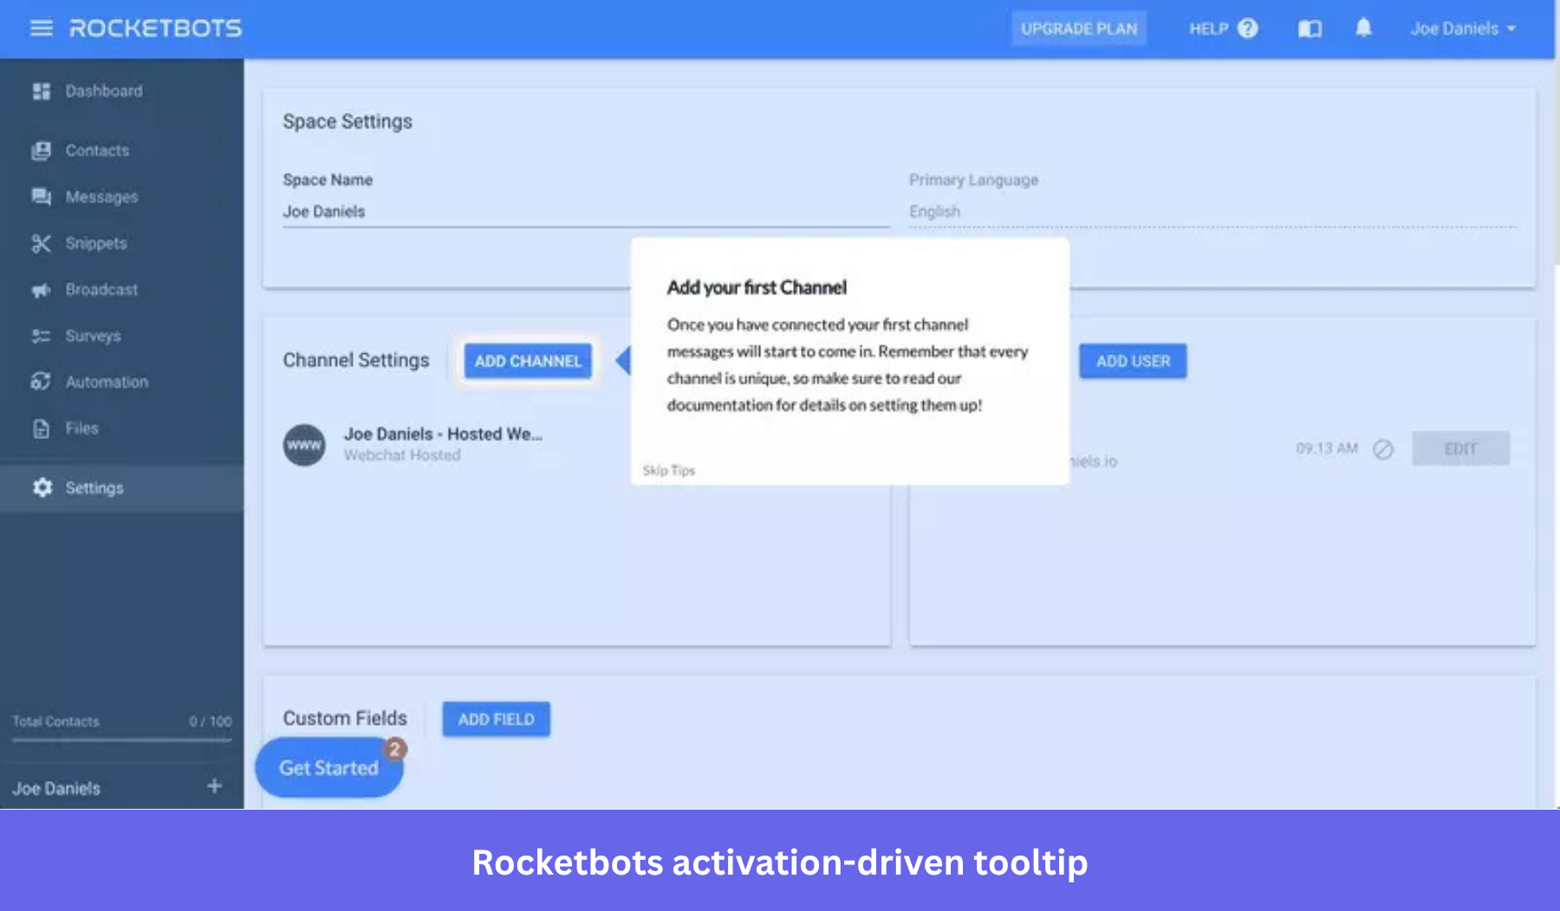Open Broadcast menu item

coord(121,290)
